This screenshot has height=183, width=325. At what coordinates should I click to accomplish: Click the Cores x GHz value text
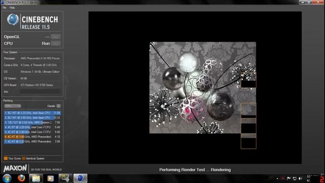pos(39,65)
